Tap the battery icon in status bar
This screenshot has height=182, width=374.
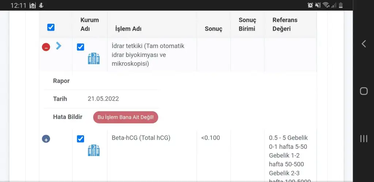341,5
